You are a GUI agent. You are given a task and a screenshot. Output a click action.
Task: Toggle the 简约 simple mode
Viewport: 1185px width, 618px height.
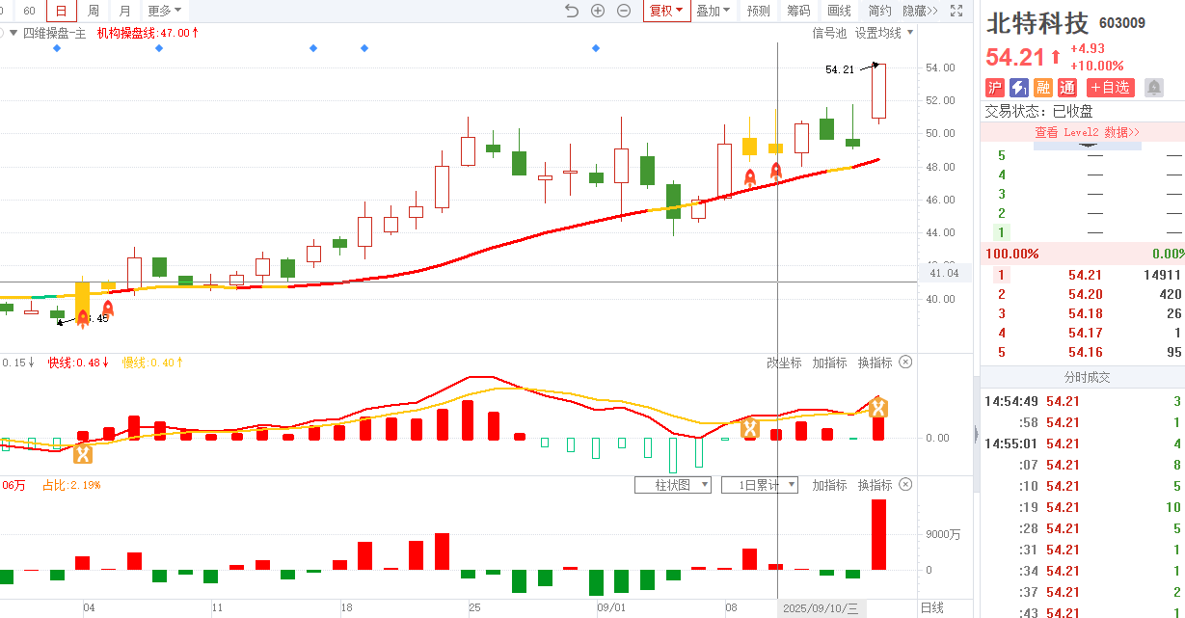[879, 11]
